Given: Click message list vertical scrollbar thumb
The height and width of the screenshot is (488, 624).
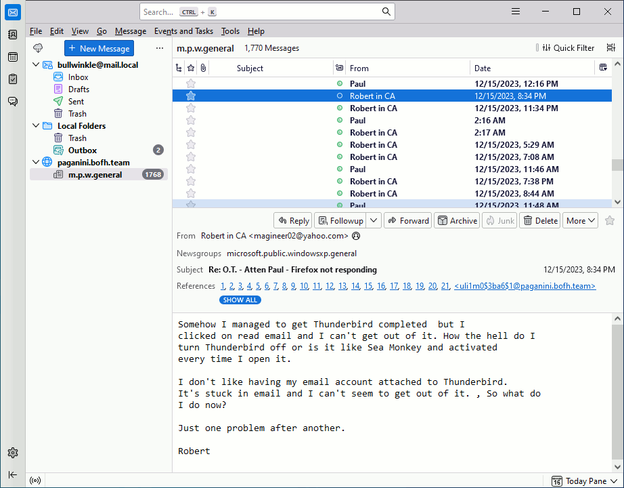Looking at the screenshot, I should [x=617, y=164].
